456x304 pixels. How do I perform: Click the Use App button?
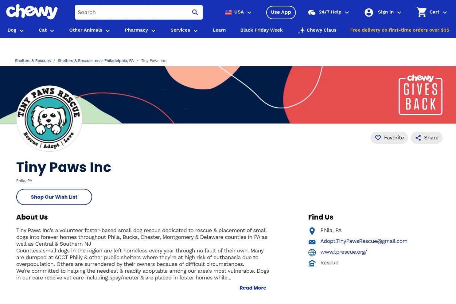click(x=281, y=12)
